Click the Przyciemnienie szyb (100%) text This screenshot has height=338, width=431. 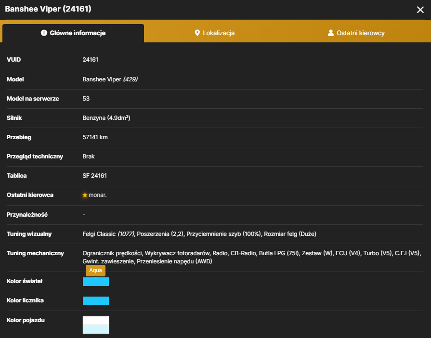[224, 234]
